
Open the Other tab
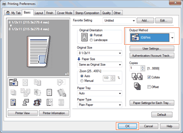pyautogui.click(x=117, y=13)
